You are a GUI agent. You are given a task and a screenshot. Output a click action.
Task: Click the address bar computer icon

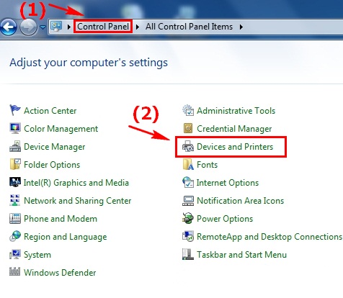tap(56, 27)
